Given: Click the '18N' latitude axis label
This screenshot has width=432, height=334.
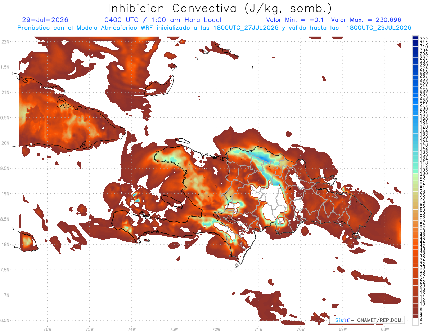Looking at the screenshot, I should point(5,244).
